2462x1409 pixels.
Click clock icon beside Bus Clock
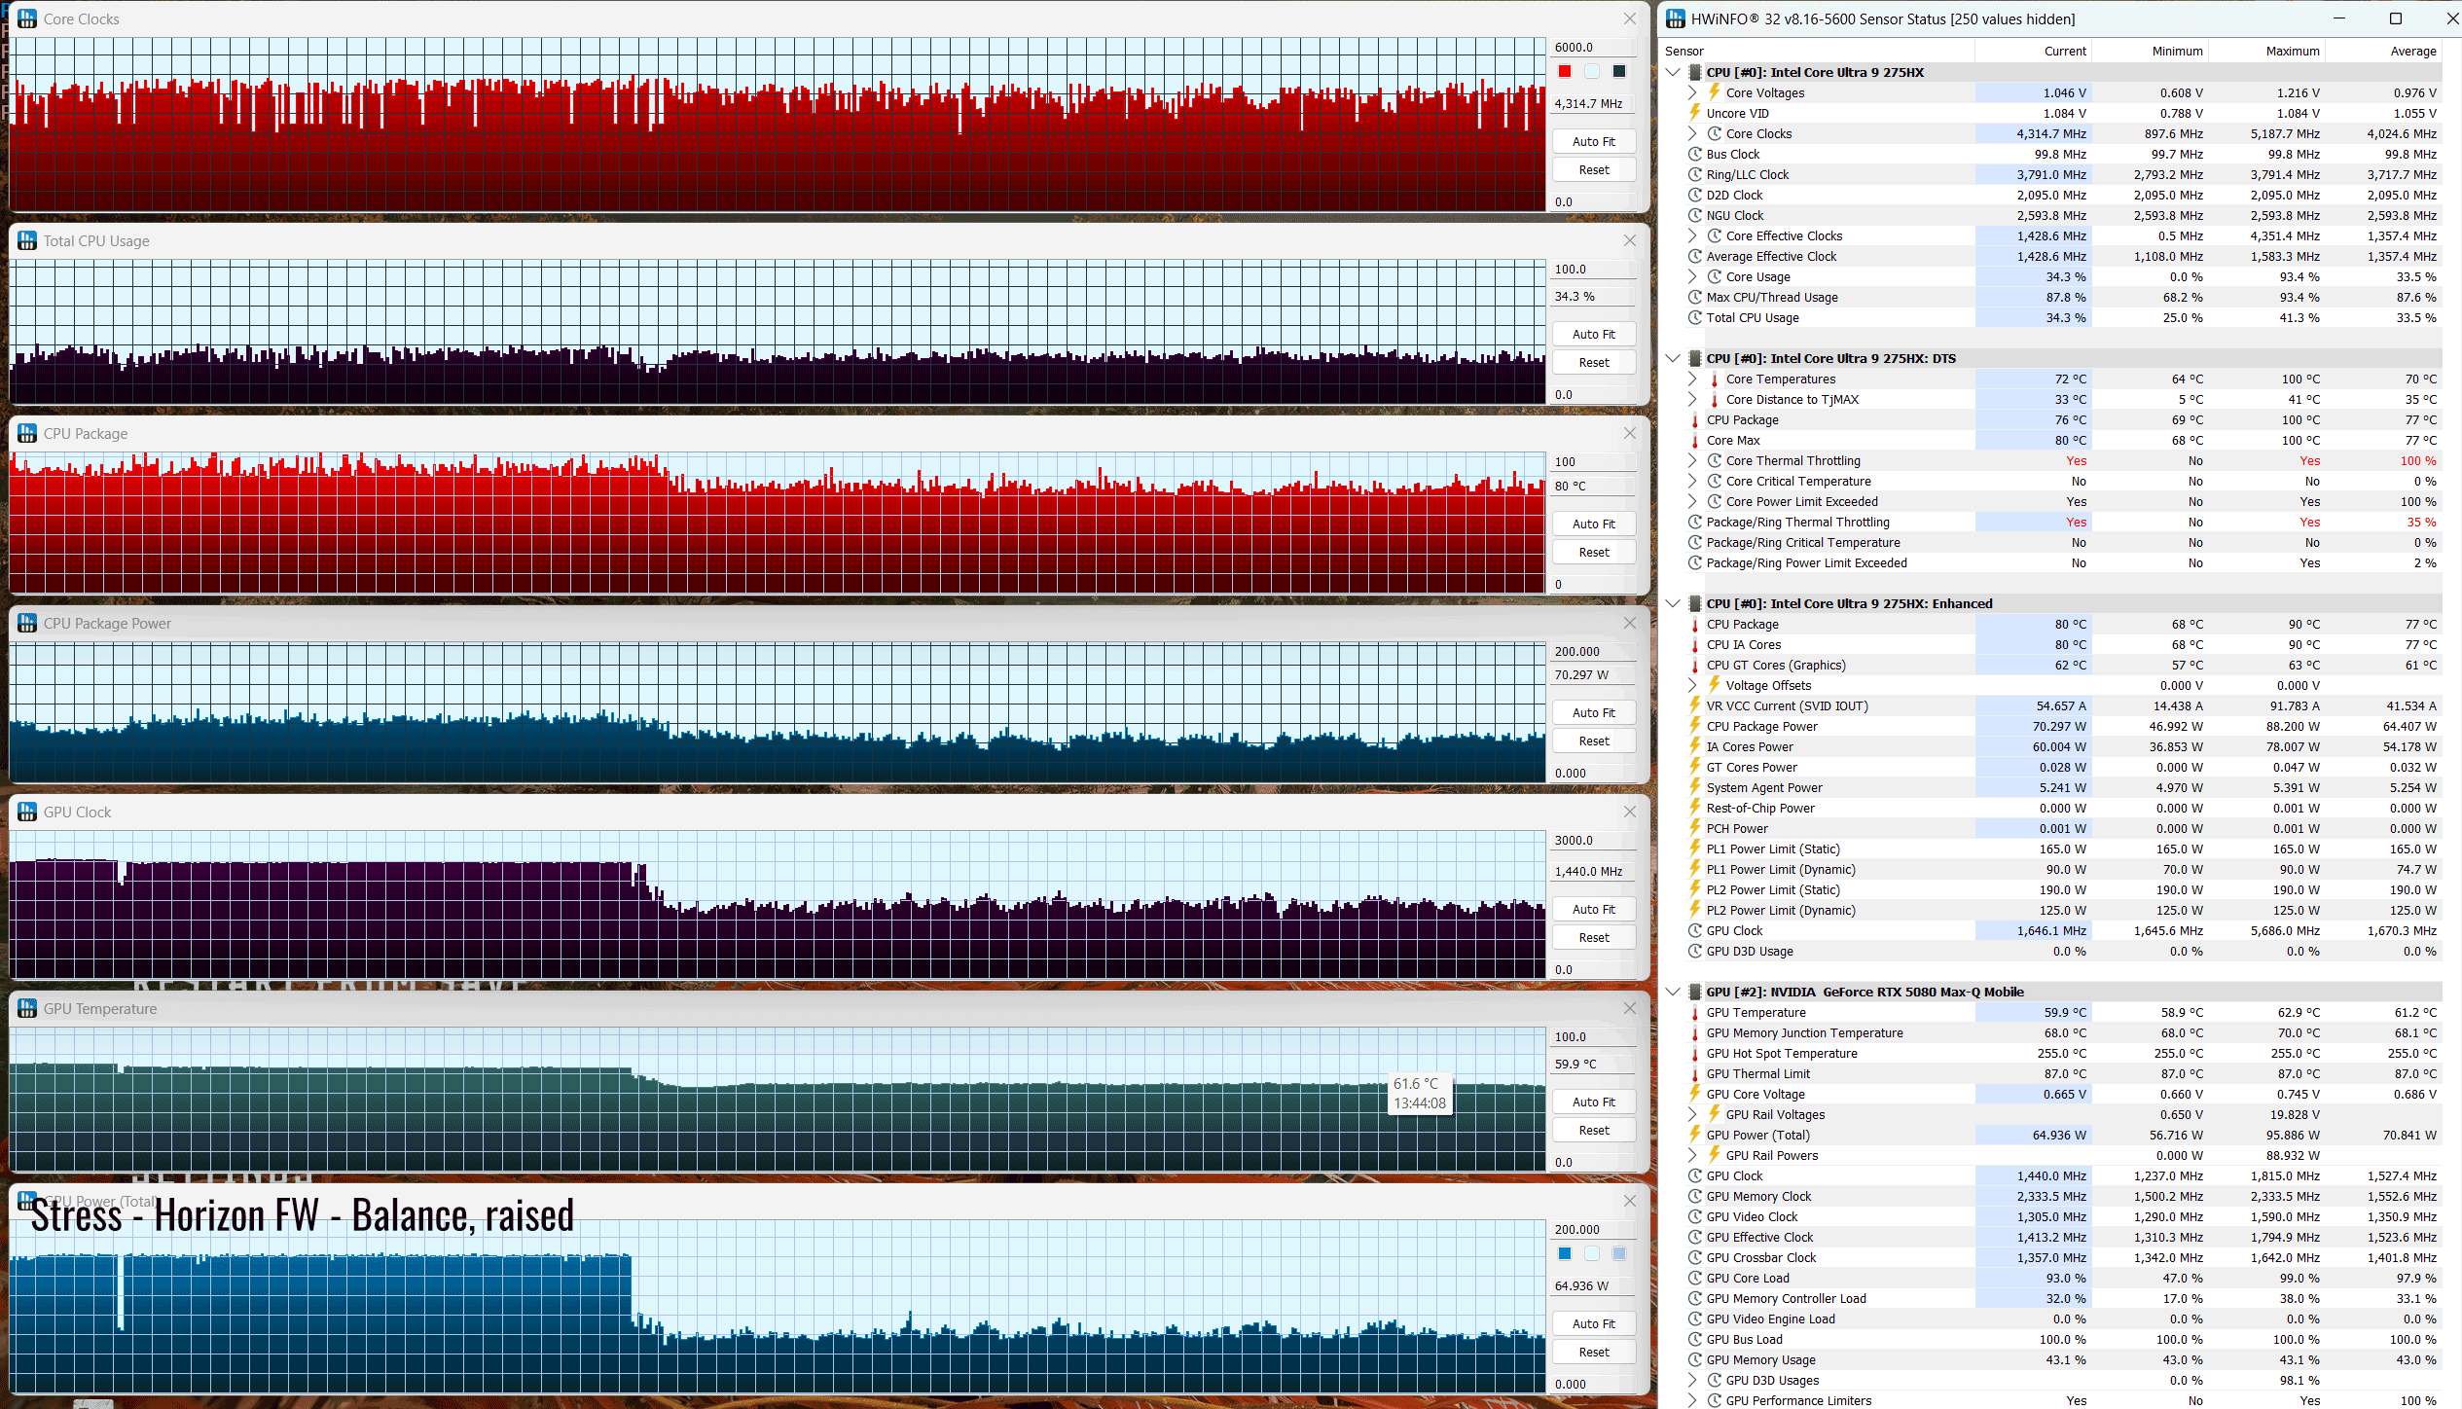pyautogui.click(x=1694, y=154)
